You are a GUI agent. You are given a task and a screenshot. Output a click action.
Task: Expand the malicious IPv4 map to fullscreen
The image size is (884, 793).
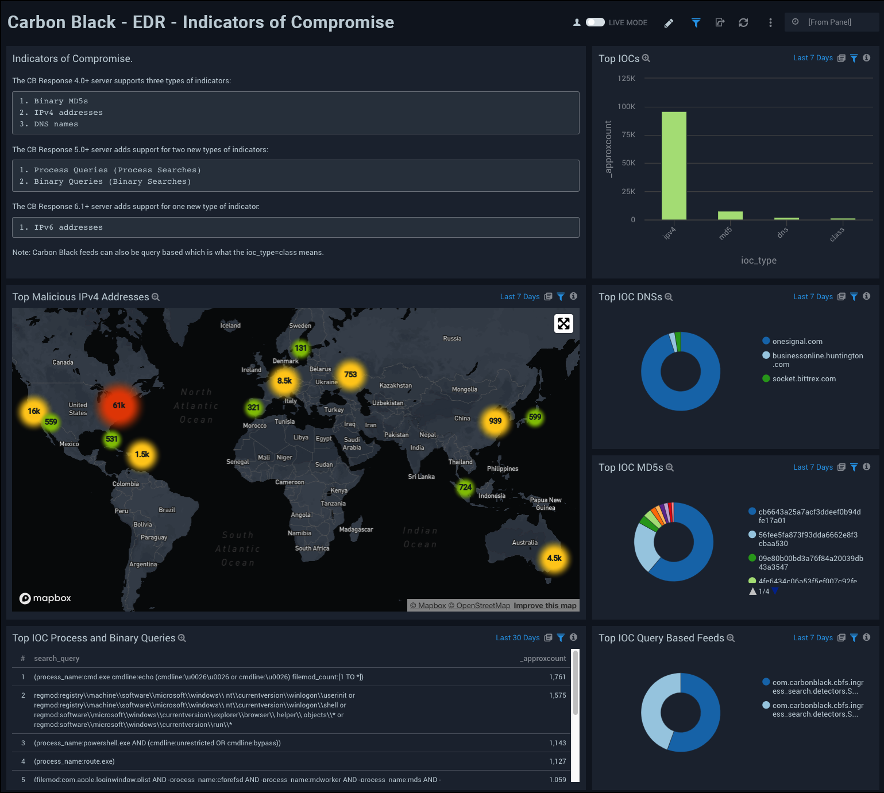point(563,323)
